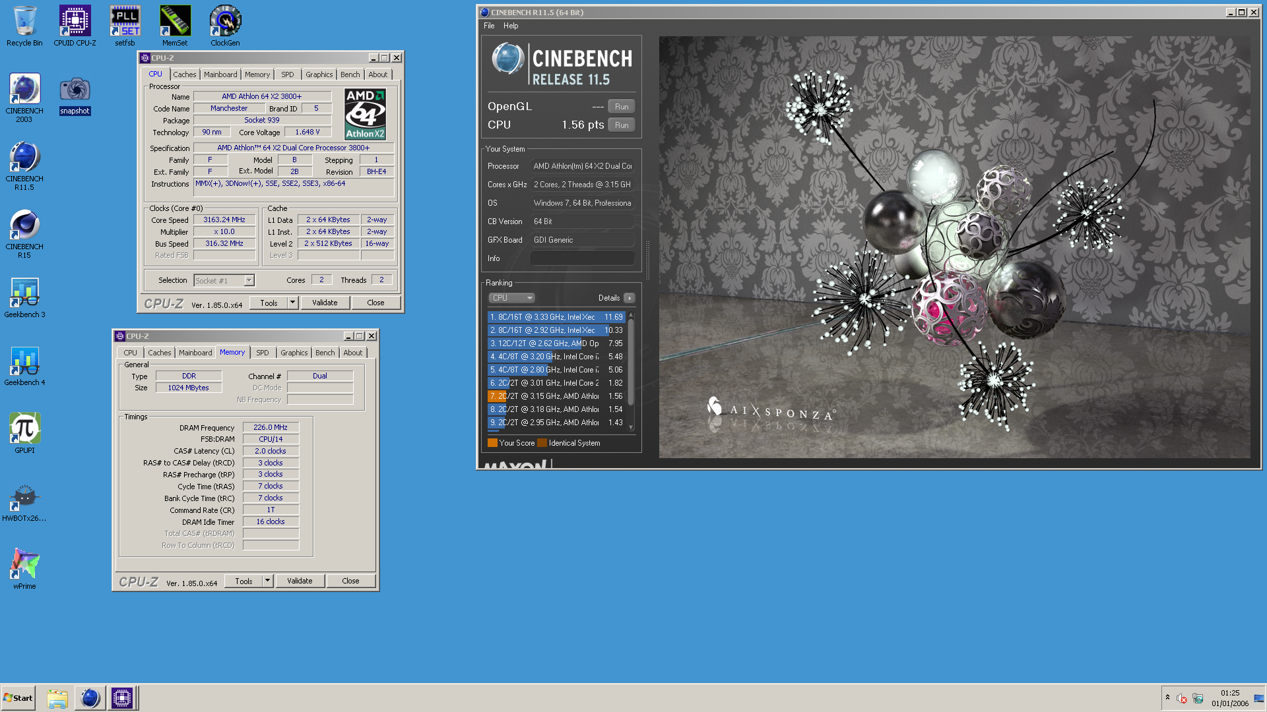Run the OpenGL benchmark

tap(622, 107)
